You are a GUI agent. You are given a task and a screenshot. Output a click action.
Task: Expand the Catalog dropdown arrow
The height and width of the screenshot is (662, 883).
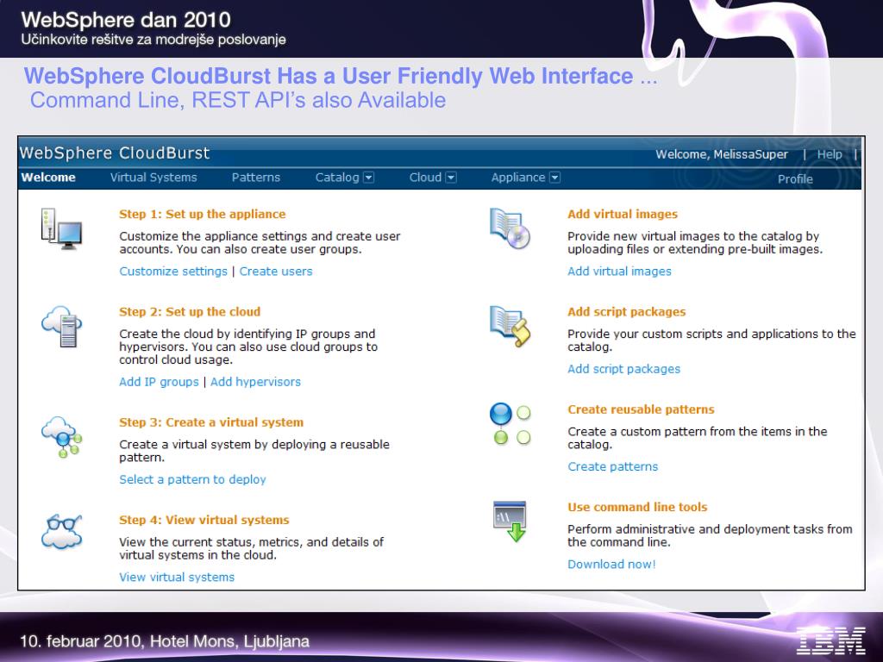click(369, 178)
